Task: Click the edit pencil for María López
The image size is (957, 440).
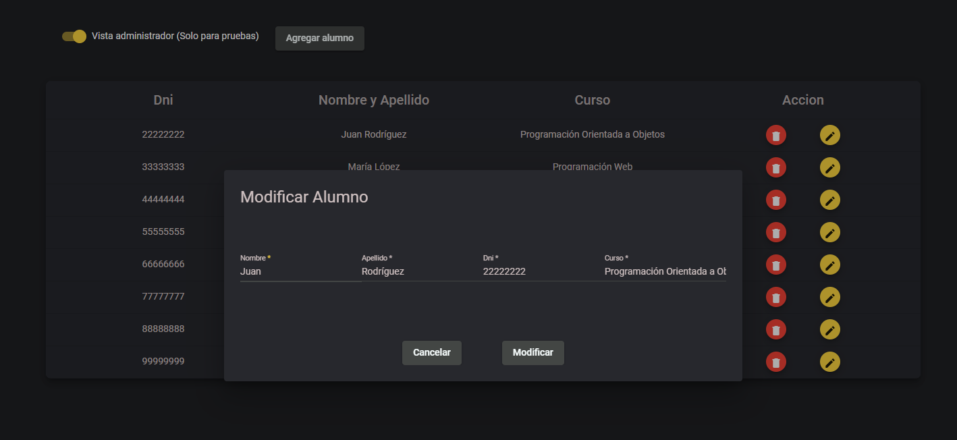Action: coord(829,167)
